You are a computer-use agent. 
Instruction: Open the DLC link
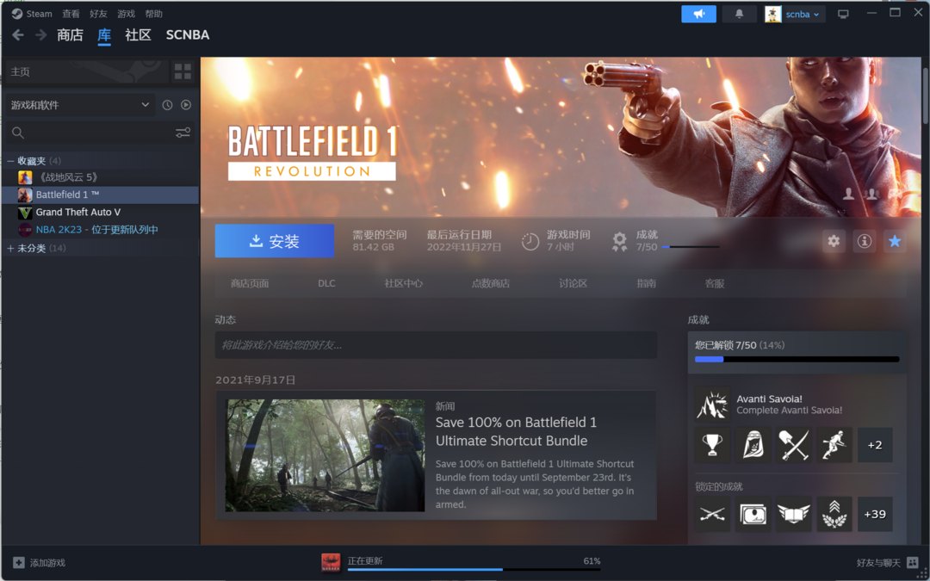[326, 283]
